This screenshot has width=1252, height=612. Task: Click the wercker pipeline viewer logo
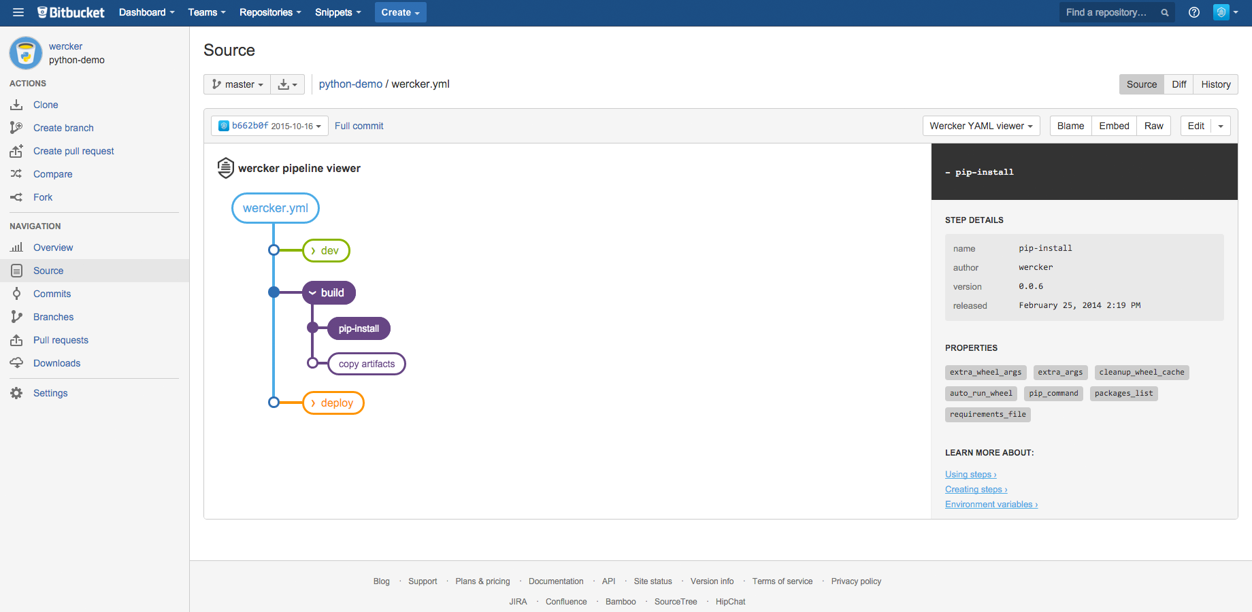coord(225,168)
